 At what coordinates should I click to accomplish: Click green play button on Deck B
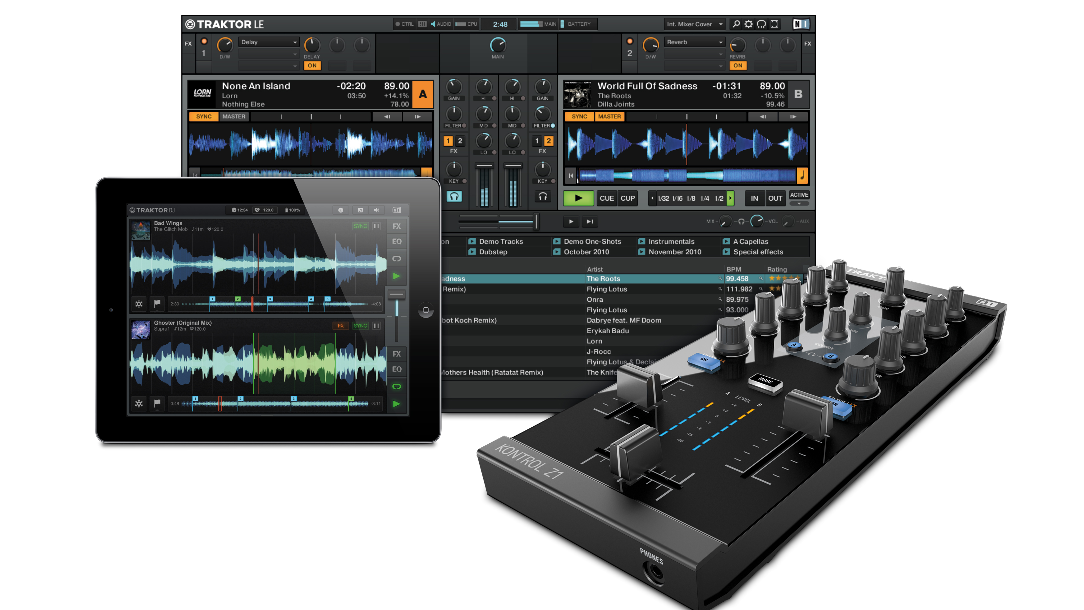[578, 198]
